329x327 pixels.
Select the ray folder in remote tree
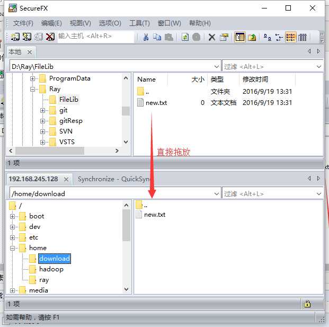(44, 280)
